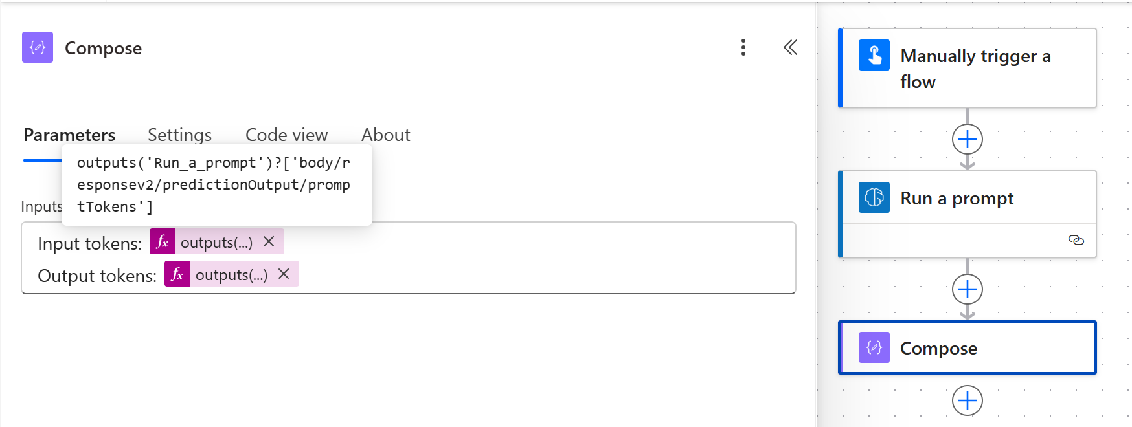Add step after Manually trigger a flow
Viewport: 1132px width, 427px height.
(968, 139)
